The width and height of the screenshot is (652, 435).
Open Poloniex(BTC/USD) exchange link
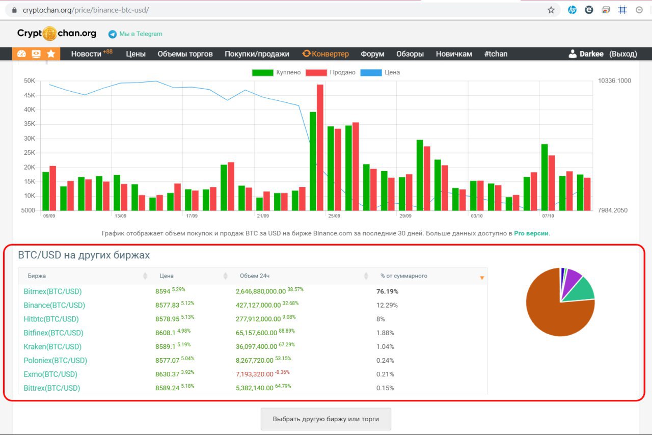tap(55, 360)
